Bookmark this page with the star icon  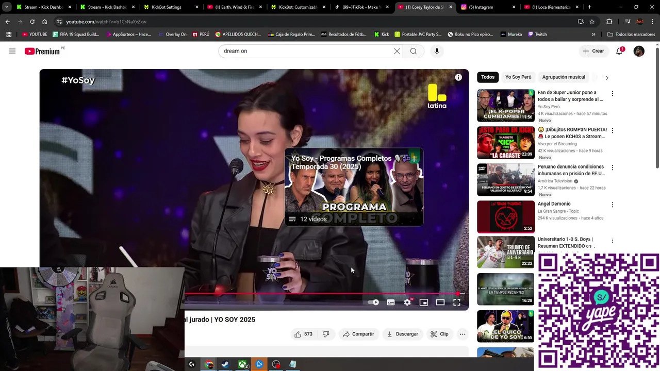click(592, 22)
